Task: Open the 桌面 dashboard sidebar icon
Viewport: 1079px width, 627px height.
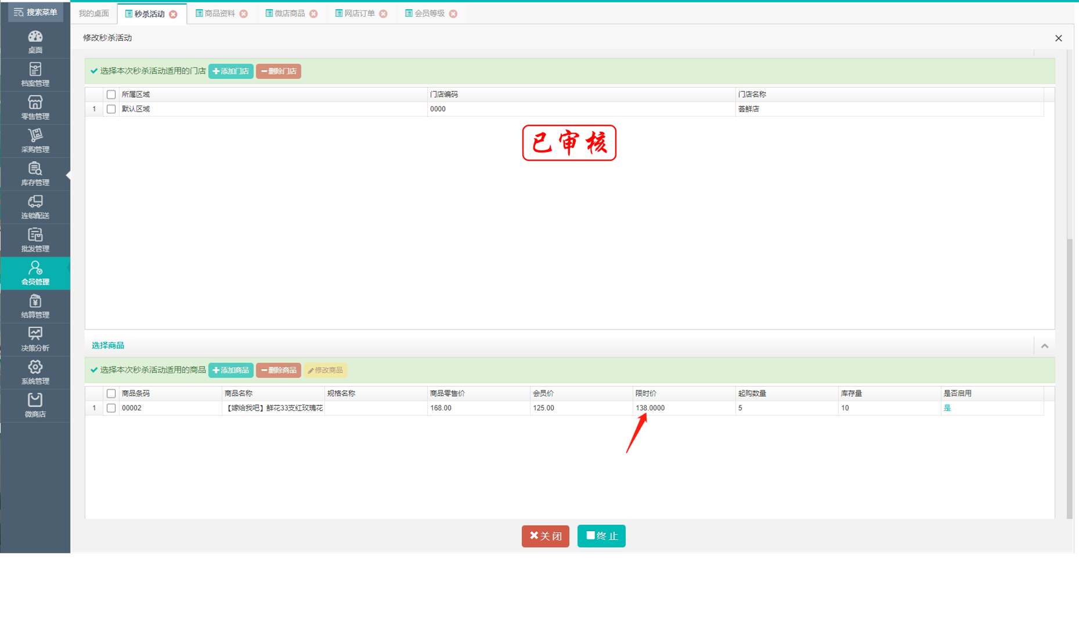Action: 35,42
